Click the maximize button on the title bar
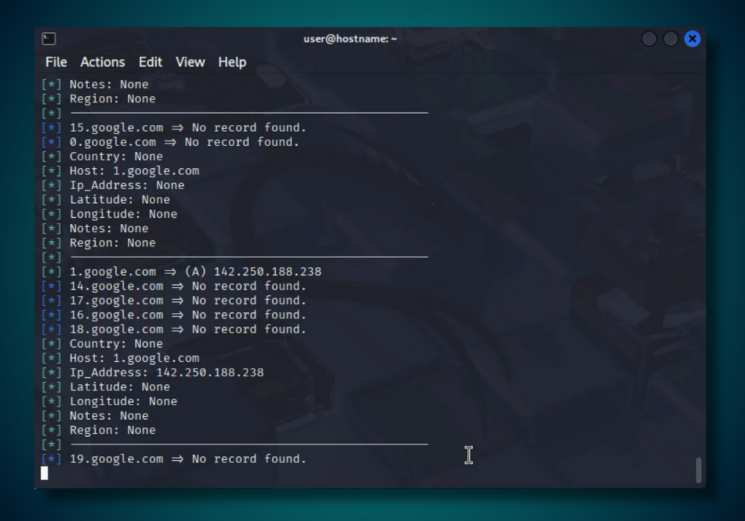The height and width of the screenshot is (521, 745). point(671,39)
